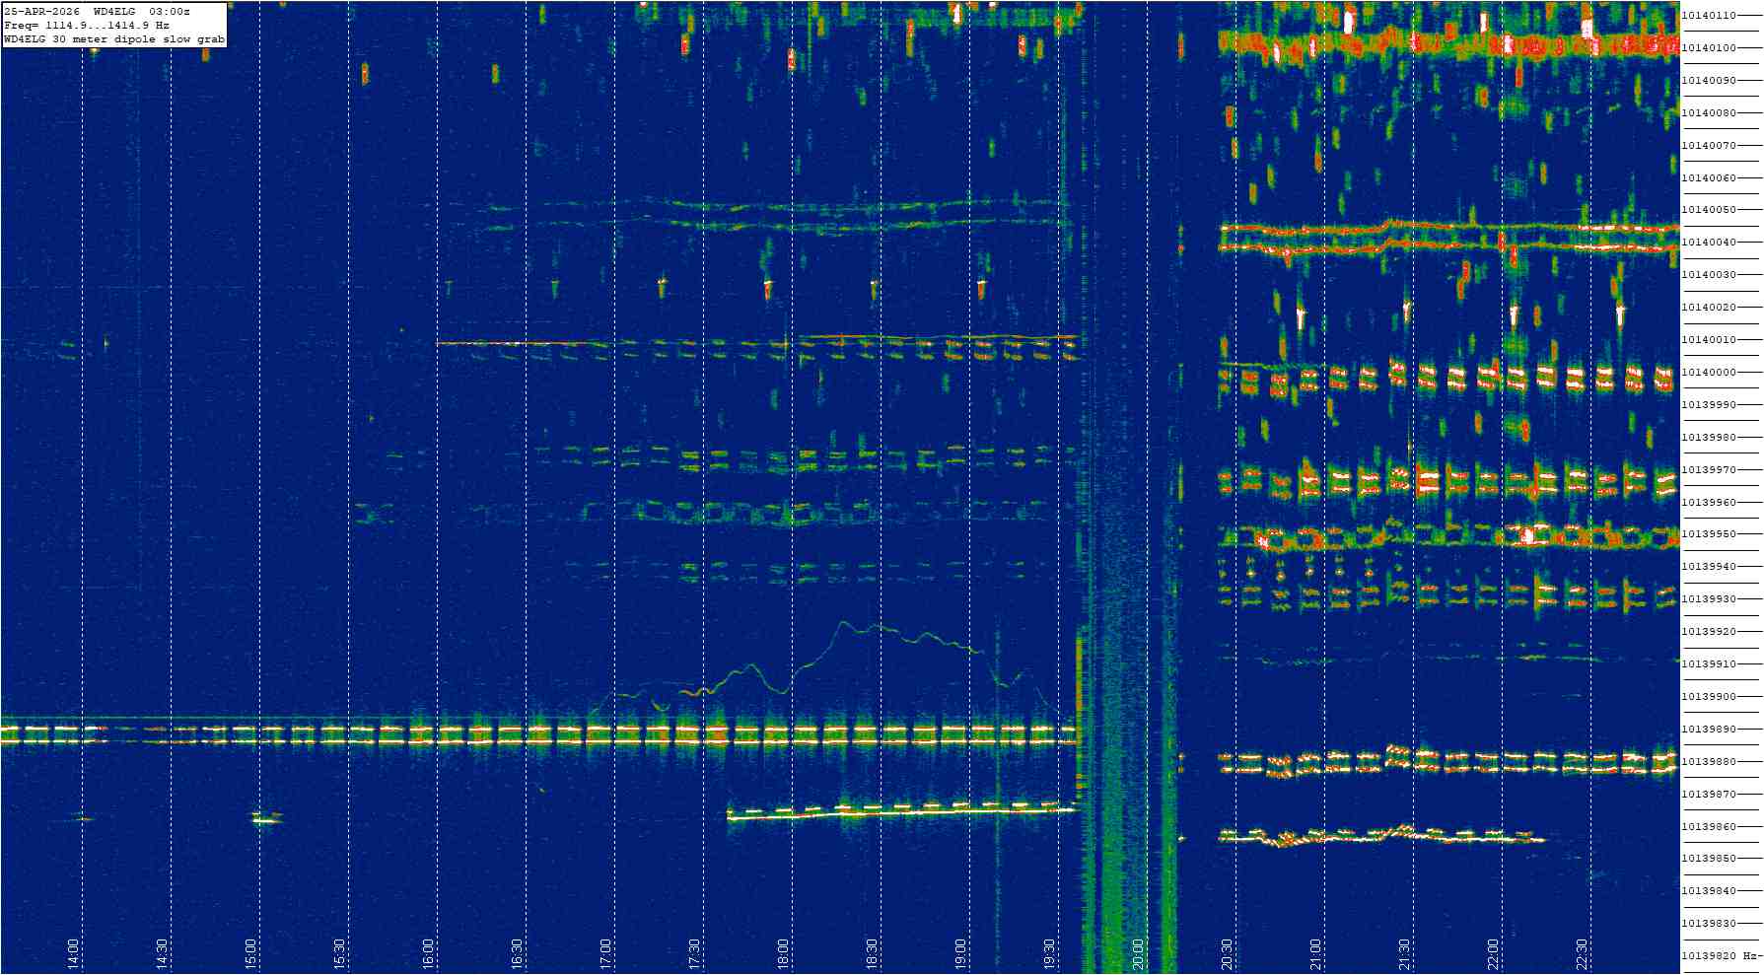
Task: Pick the 10139880 frequency value
Action: pyautogui.click(x=1709, y=762)
